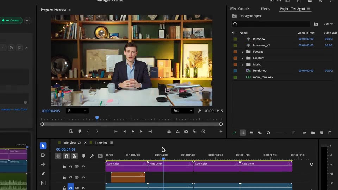Expand the Graphics bin
338x190 pixels.
tap(242, 58)
